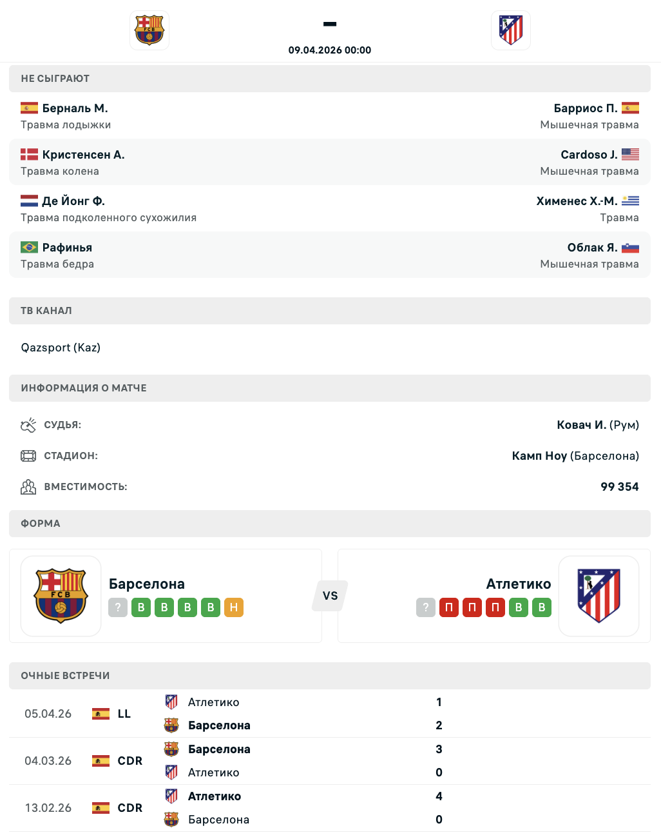Image resolution: width=661 pixels, height=837 pixels.
Task: Click Atletico's first red П loss badge
Action: 449,607
